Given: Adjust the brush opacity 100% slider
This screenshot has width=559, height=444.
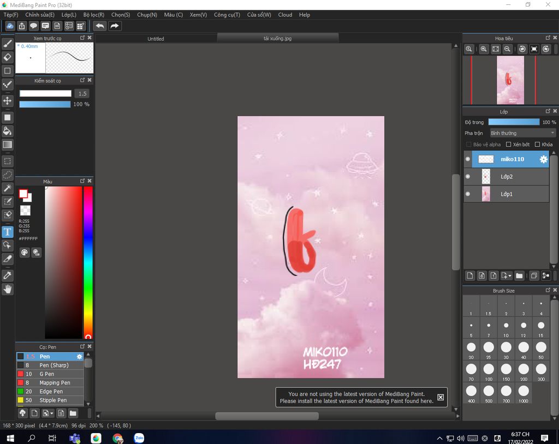Looking at the screenshot, I should pos(45,104).
